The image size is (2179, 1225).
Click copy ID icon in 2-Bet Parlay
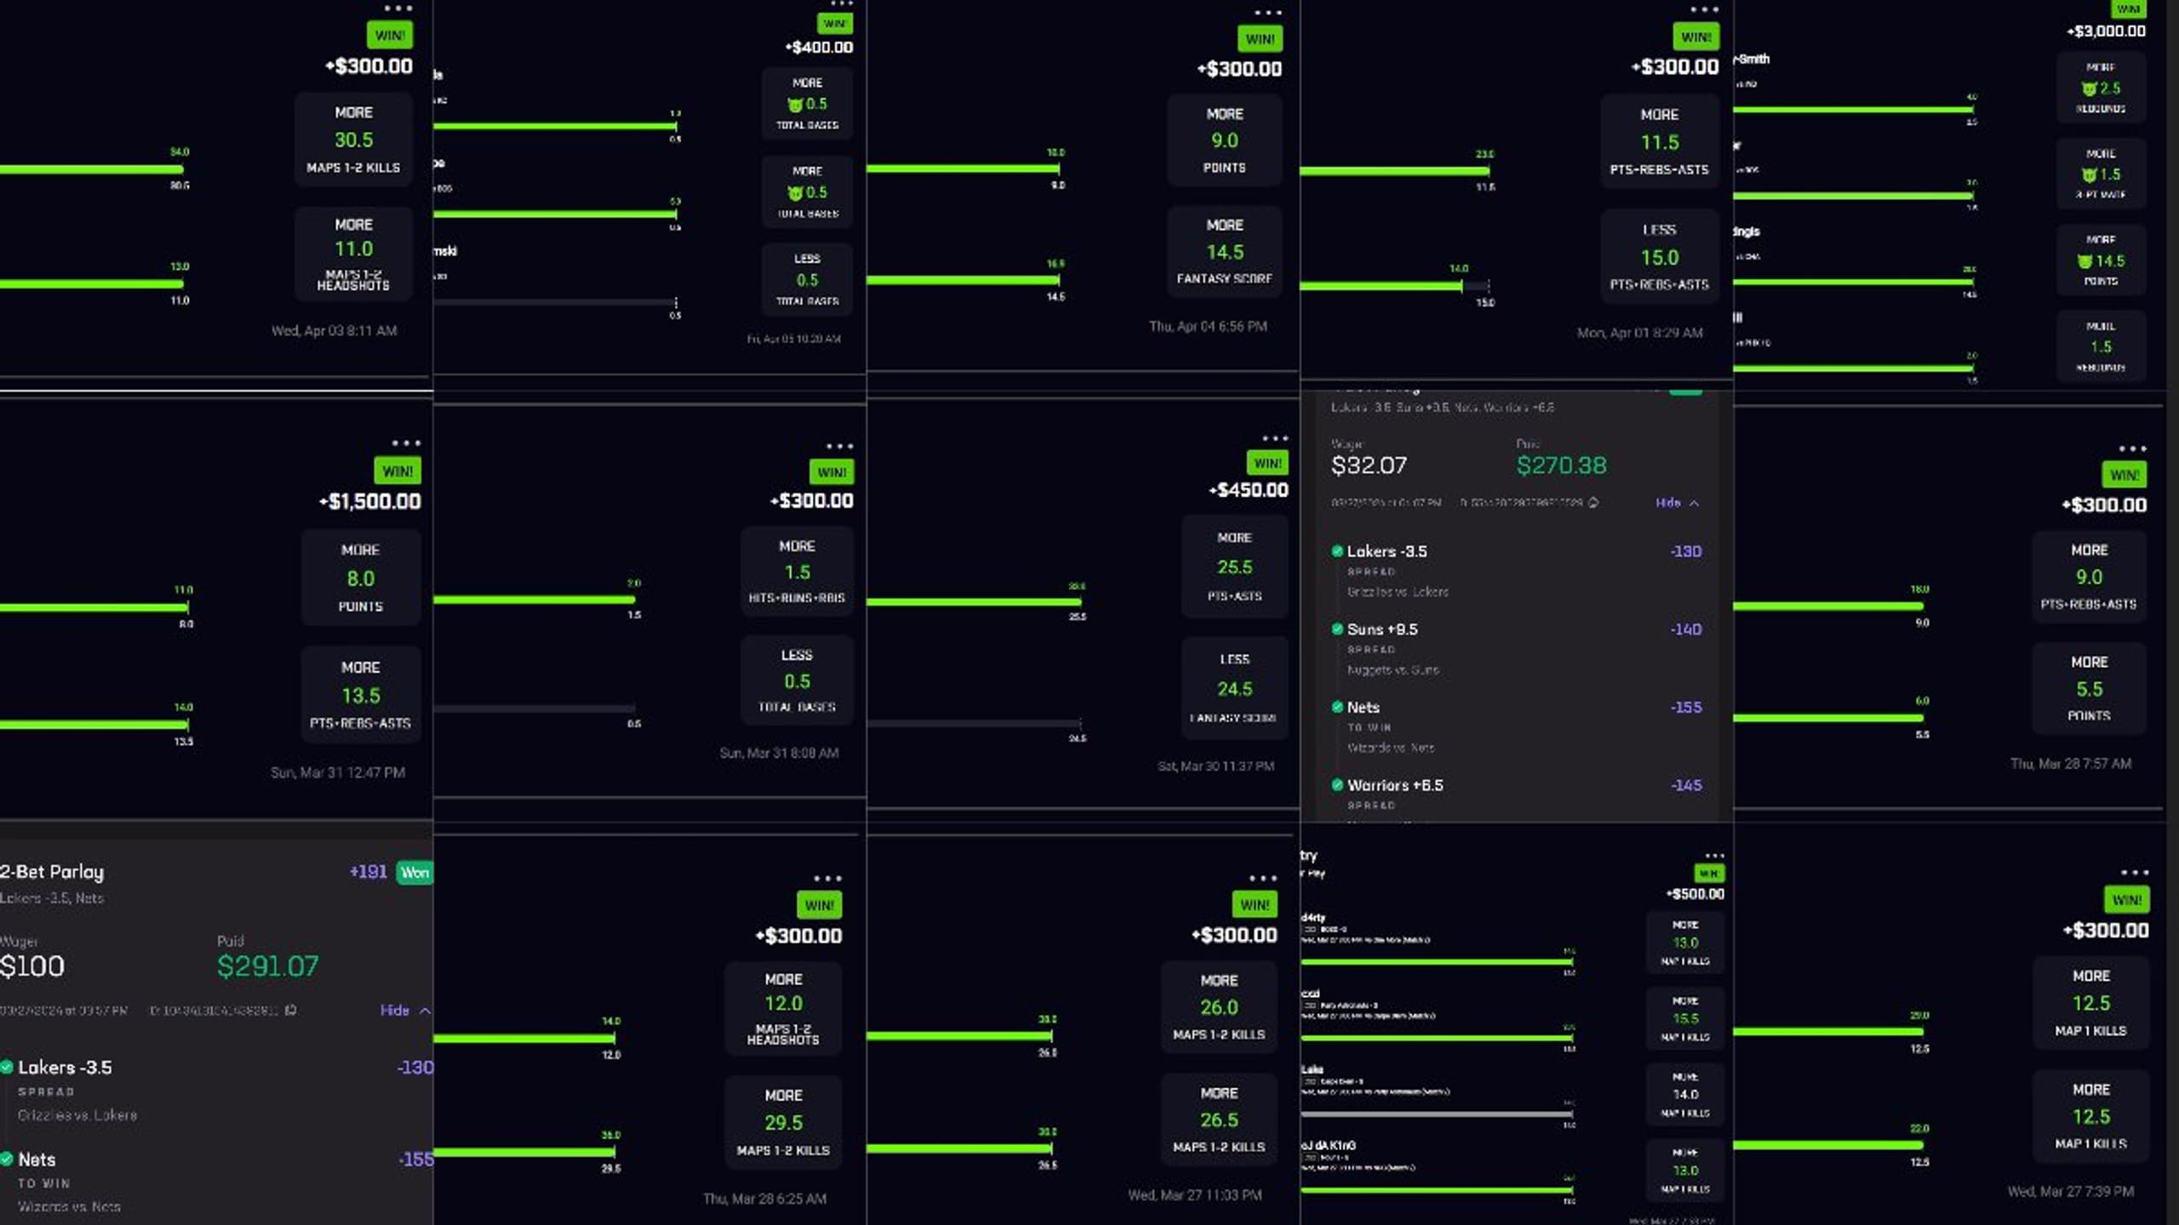(x=290, y=1011)
